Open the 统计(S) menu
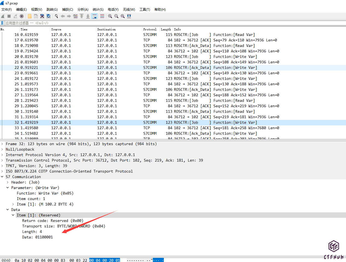The image size is (346, 262). tap(98, 9)
